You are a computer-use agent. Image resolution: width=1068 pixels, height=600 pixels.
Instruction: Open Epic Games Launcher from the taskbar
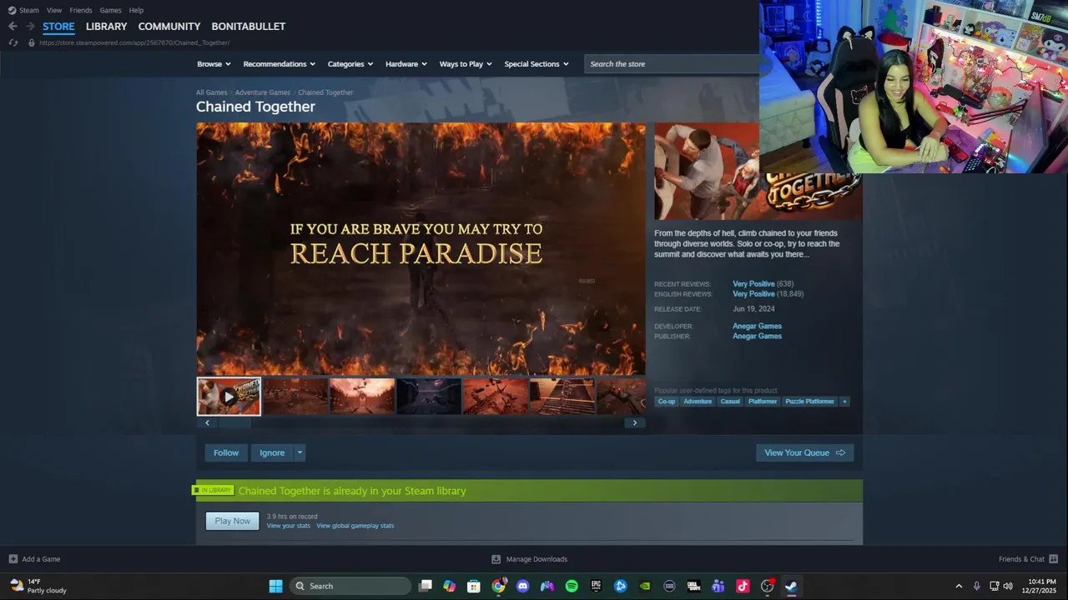pos(596,586)
